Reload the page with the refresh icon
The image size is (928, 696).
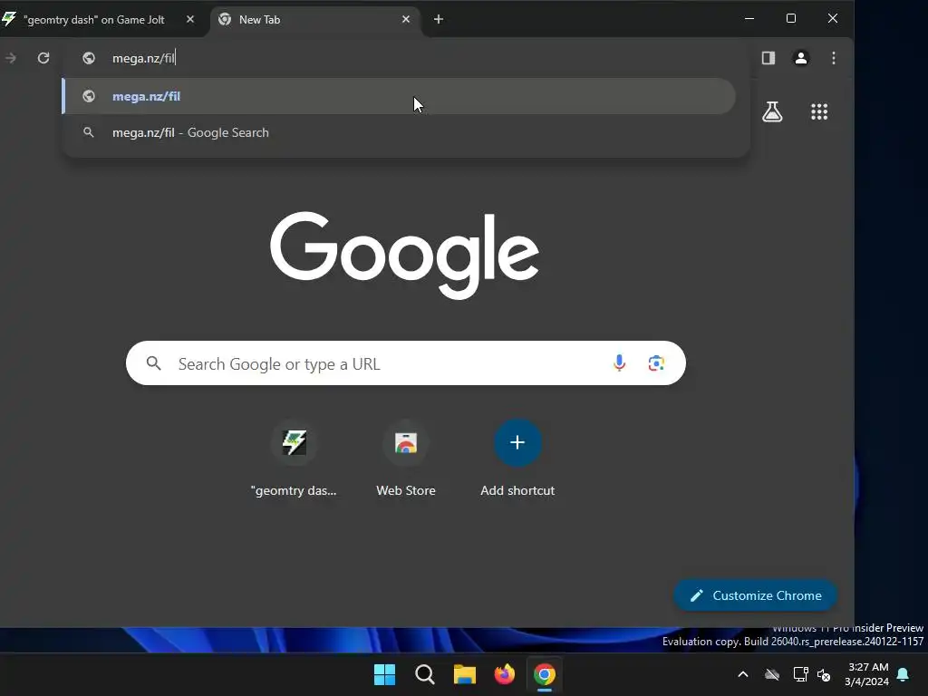tap(43, 58)
